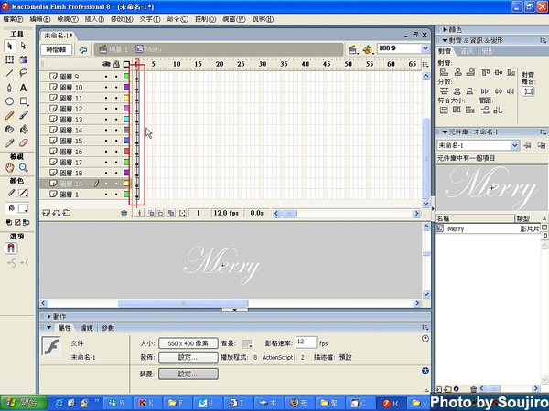Select the Lasso tool
The width and height of the screenshot is (549, 411).
tap(23, 73)
